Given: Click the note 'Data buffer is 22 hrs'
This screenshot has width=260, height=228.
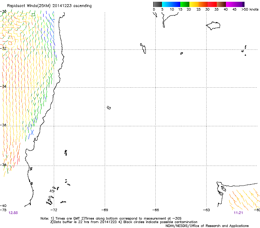Looking at the screenshot, I should pyautogui.click(x=71, y=222).
